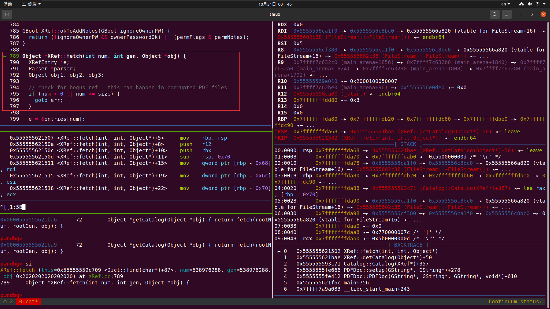The width and height of the screenshot is (550, 309).
Task: Click the 活动 Activities button
Action: click(x=8, y=4)
